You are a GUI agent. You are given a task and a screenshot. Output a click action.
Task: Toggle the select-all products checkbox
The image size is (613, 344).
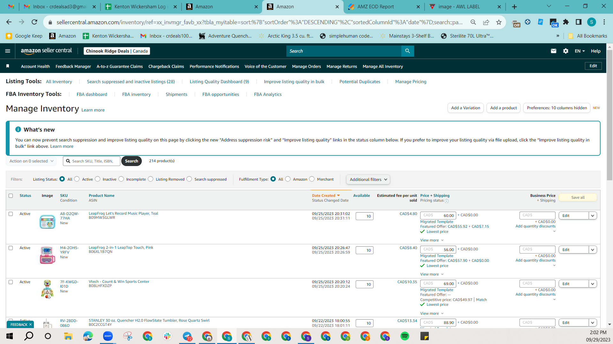tap(11, 196)
